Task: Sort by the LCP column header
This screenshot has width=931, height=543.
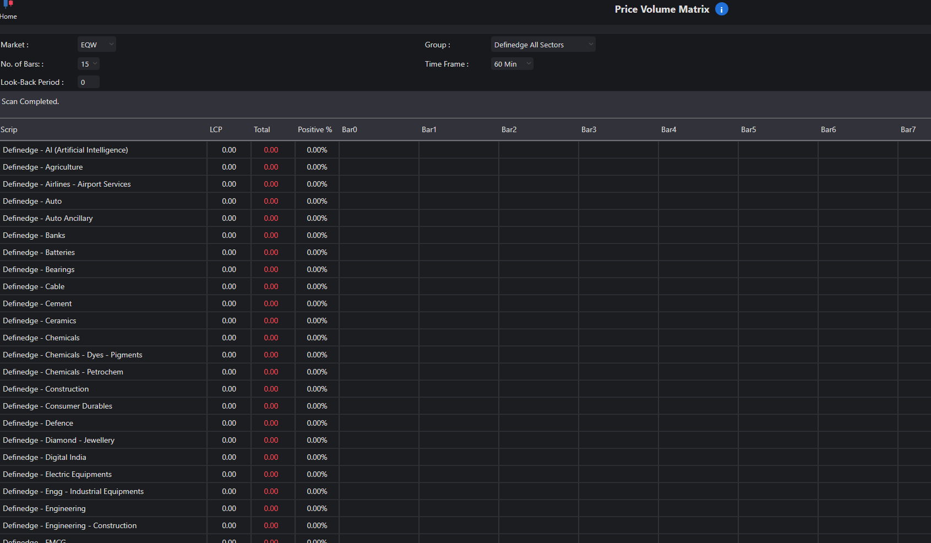Action: (216, 129)
